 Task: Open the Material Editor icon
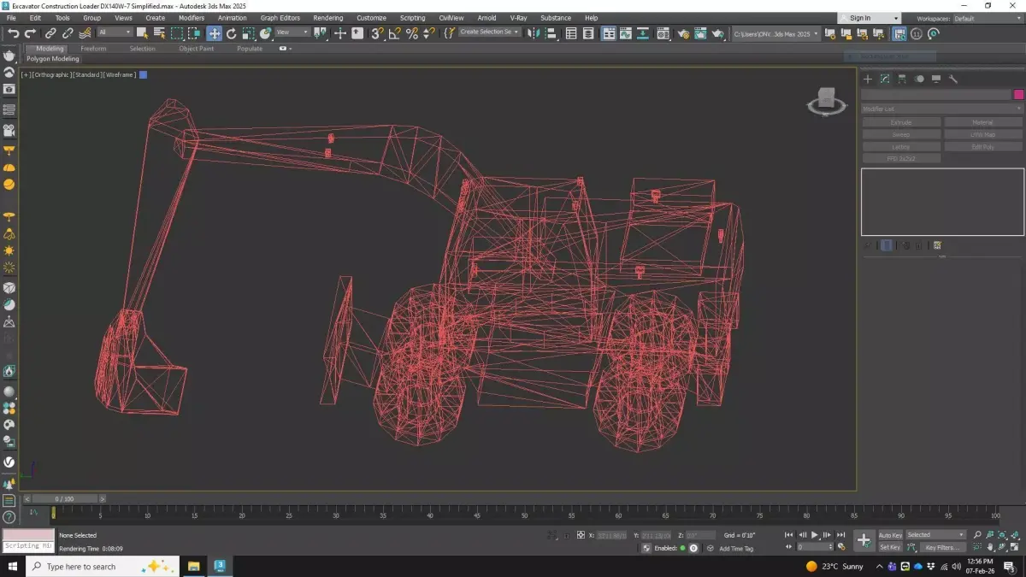(663, 33)
